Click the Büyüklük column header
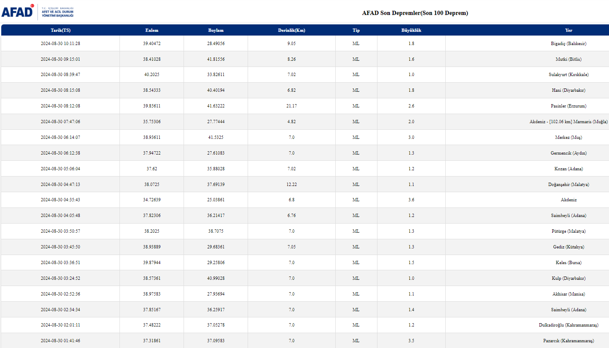Viewport: 609px width, 348px height. (411, 30)
